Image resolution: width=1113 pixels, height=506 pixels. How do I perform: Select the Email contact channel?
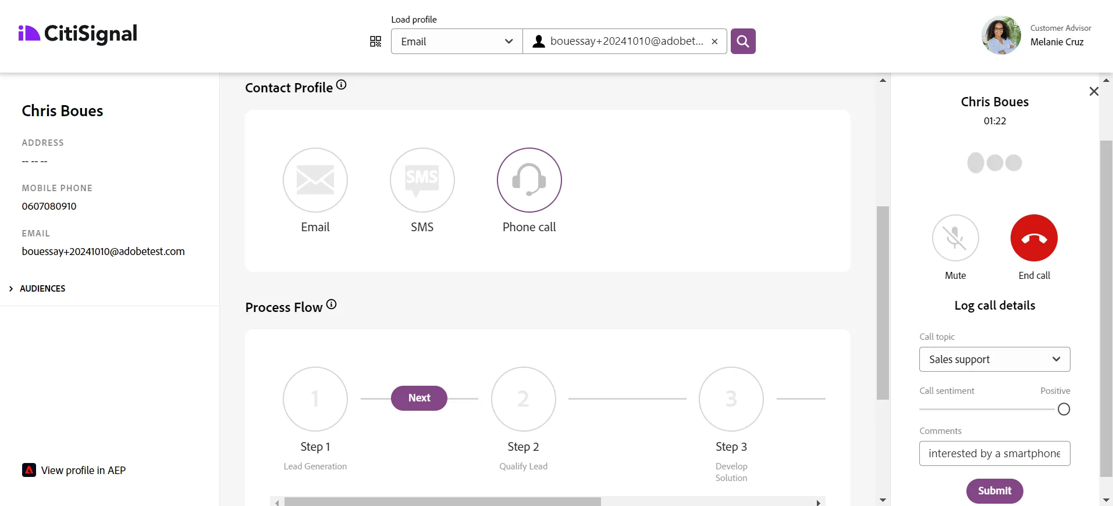coord(315,180)
